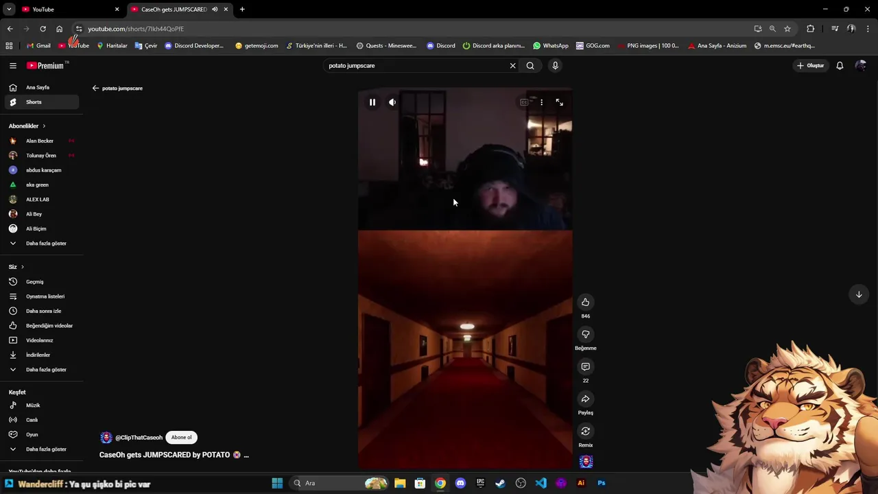Click the ClipThatCaseoh channel avatar
The width and height of the screenshot is (878, 494).
coord(106,438)
